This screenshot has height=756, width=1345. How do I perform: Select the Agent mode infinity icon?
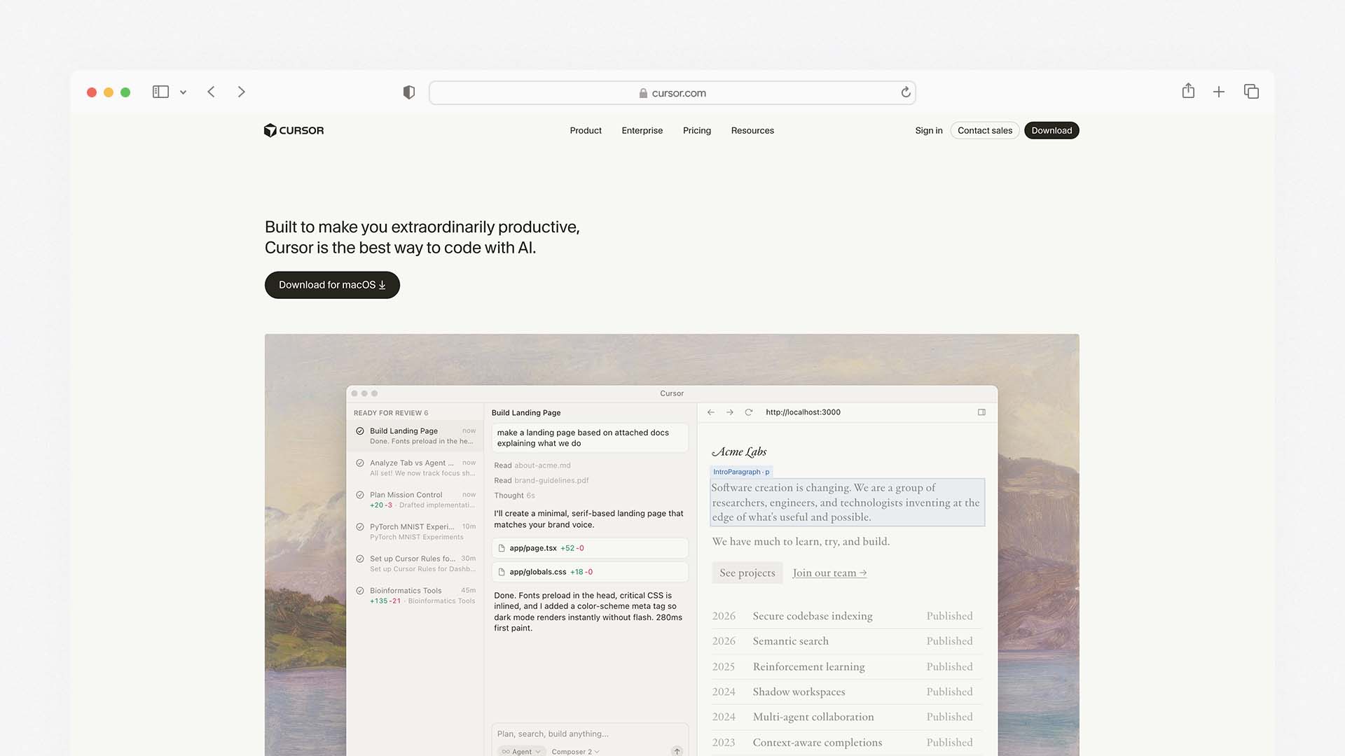pyautogui.click(x=506, y=751)
